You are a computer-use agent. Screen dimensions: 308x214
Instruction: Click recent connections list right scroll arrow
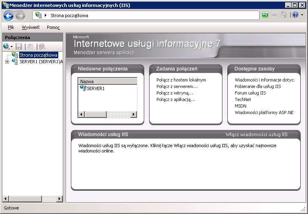pyautogui.click(x=134, y=114)
